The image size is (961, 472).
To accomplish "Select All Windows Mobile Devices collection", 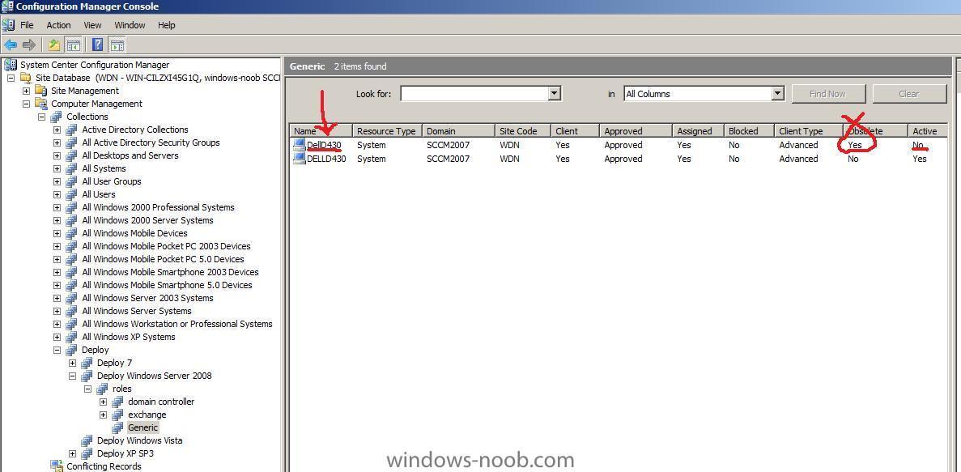I will [x=135, y=233].
